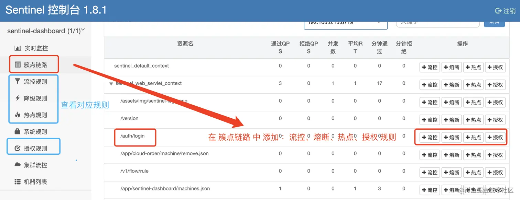Open 授权规则 in the sidebar
Screen dimensions: 520x200
pos(35,149)
